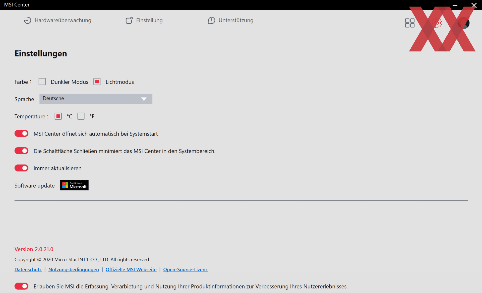Image resolution: width=482 pixels, height=293 pixels.
Task: Switch to the Hardwareüberwachung tab
Action: (x=63, y=20)
